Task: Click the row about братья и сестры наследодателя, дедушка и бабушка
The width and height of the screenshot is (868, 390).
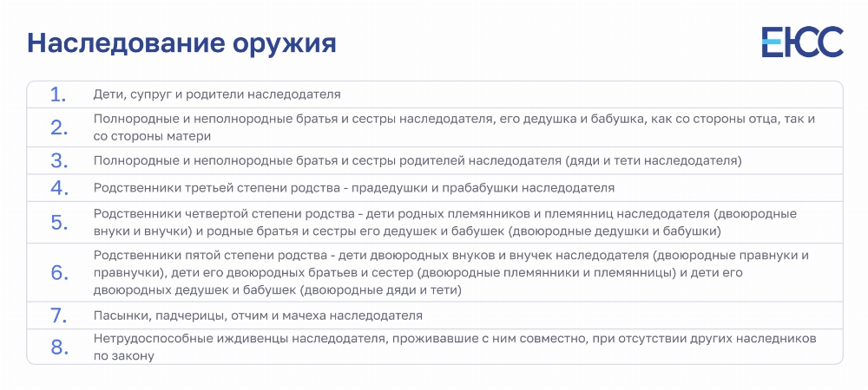Action: [x=435, y=127]
